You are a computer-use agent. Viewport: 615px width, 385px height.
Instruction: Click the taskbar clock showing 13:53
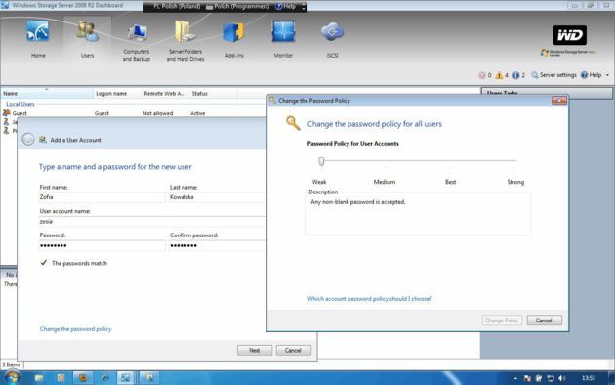589,378
